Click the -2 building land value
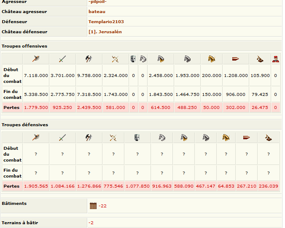This screenshot has height=228, width=285. pos(91,223)
